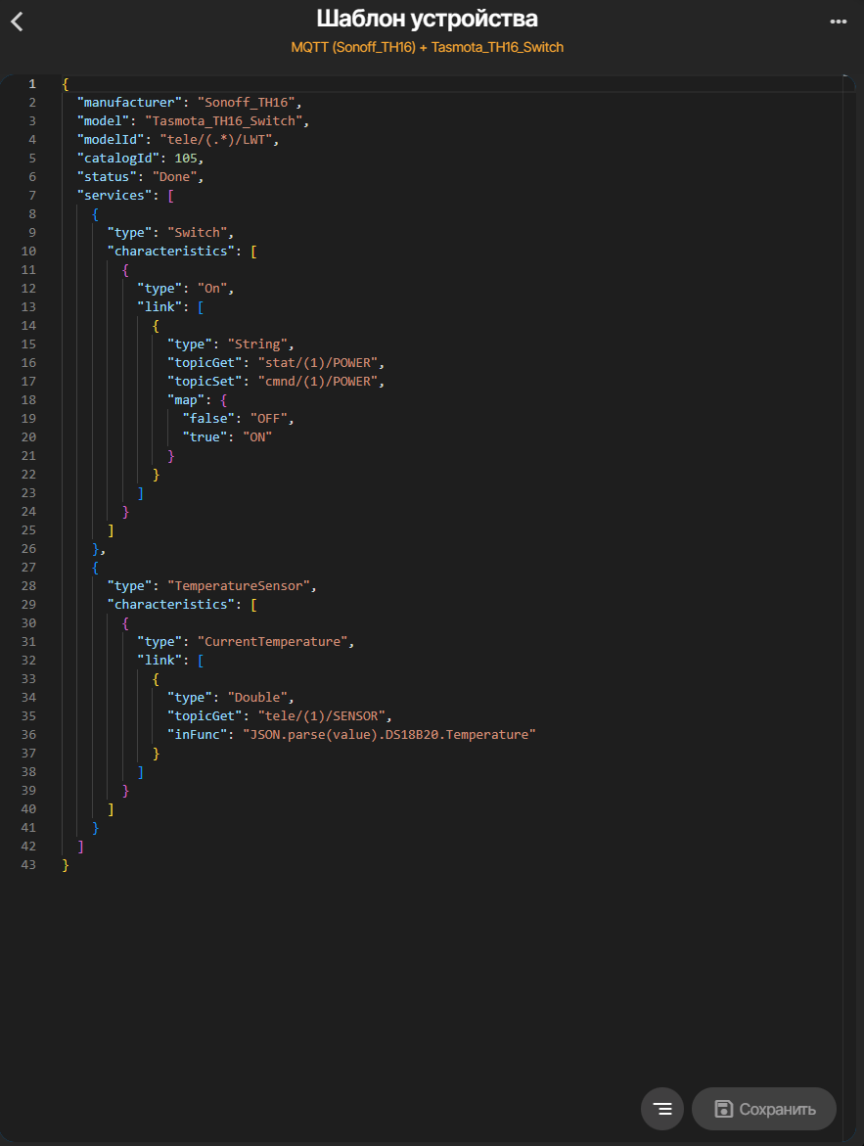Image resolution: width=864 pixels, height=1146 pixels.
Task: Click line number 7 in gutter
Action: pos(32,196)
